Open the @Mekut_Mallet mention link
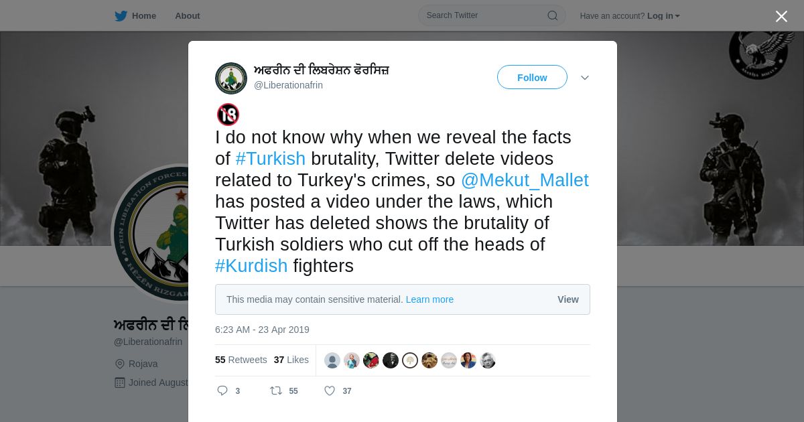The height and width of the screenshot is (422, 804). [x=525, y=180]
